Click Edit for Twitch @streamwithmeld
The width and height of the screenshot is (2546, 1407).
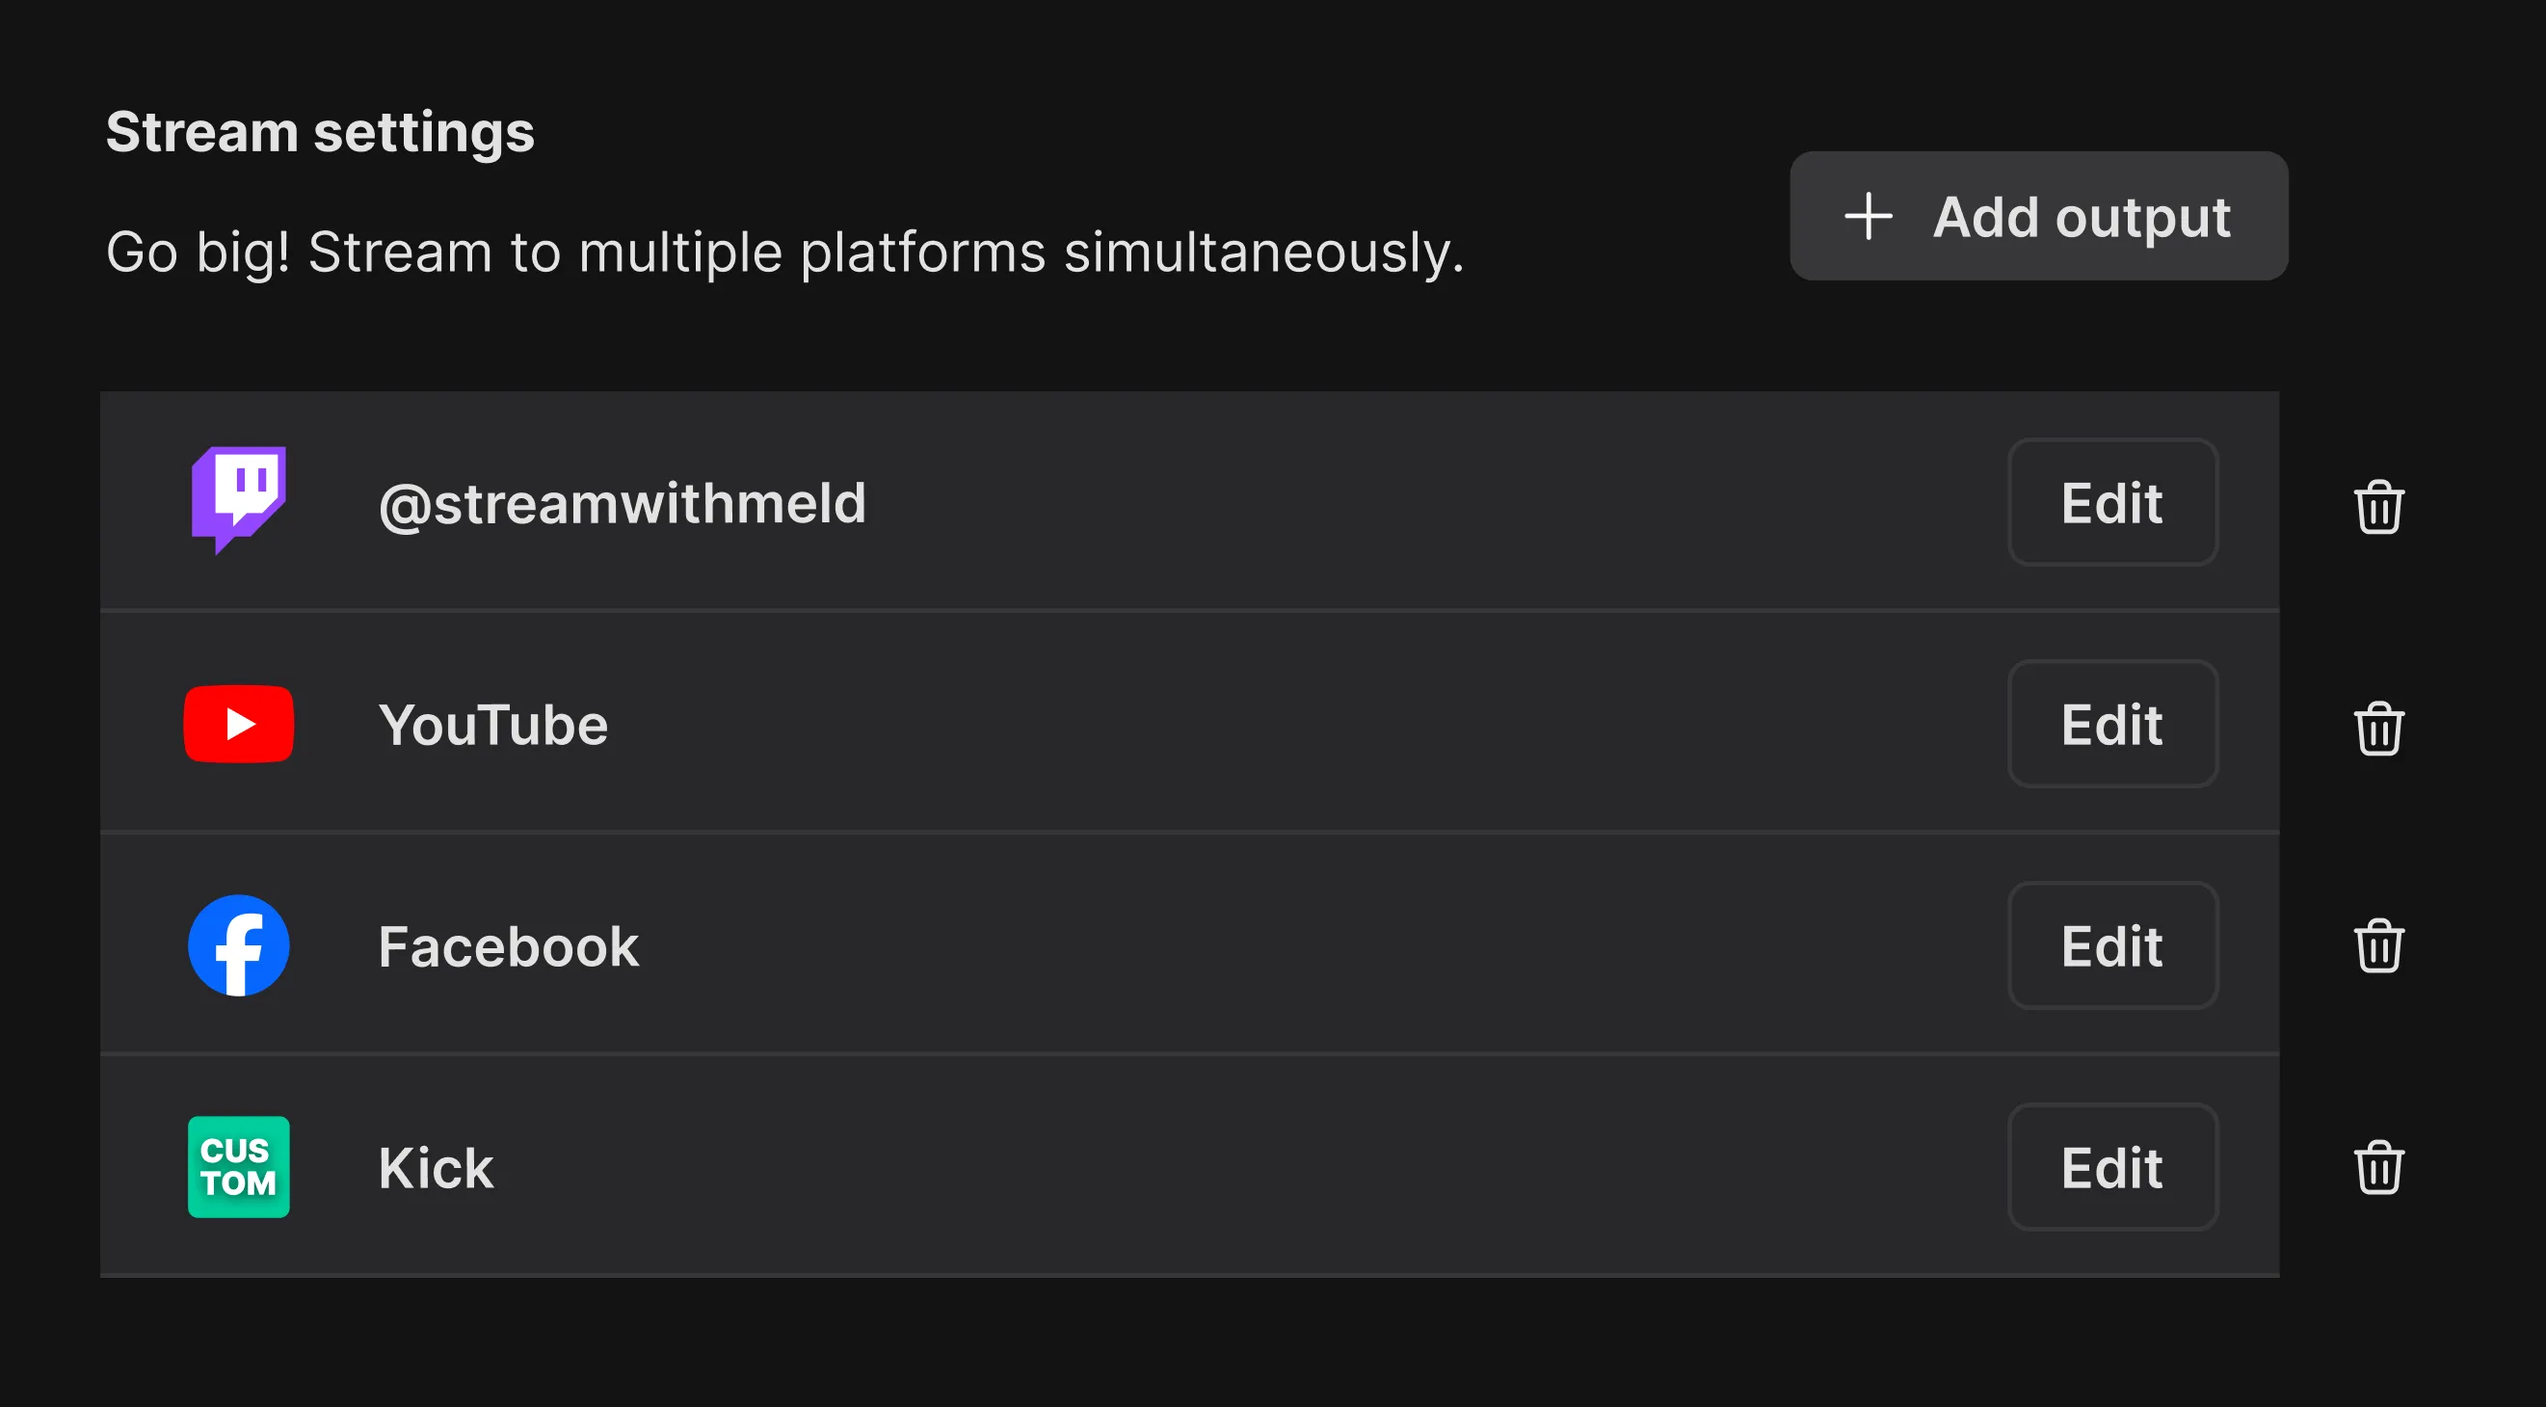(2113, 502)
